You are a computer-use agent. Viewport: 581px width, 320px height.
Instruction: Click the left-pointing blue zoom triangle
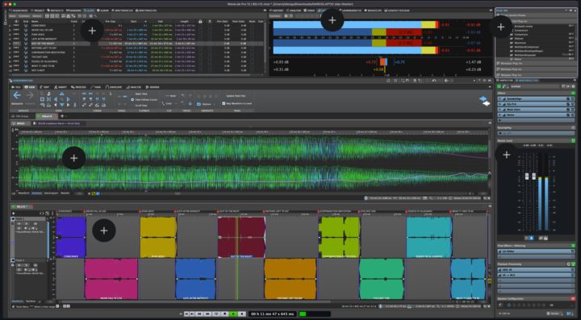[56, 99]
